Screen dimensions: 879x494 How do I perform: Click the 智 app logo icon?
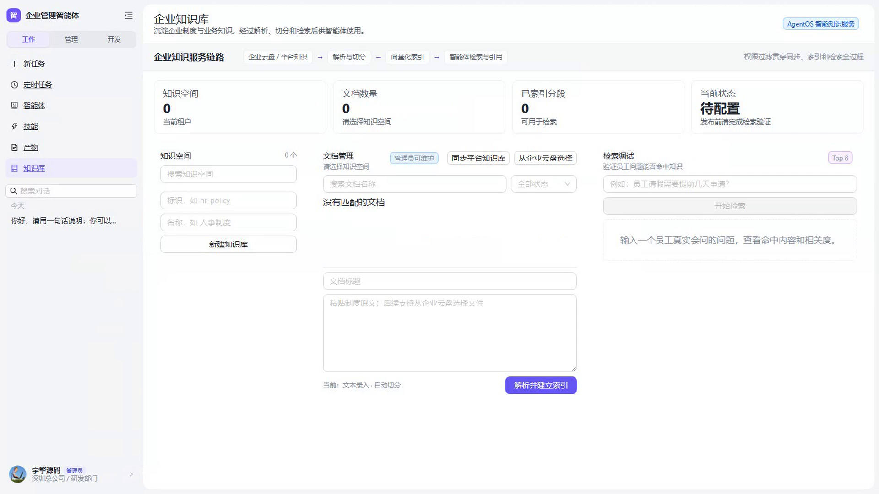point(14,16)
